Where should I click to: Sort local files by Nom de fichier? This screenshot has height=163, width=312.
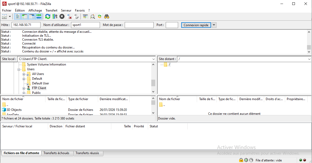tap(23, 99)
